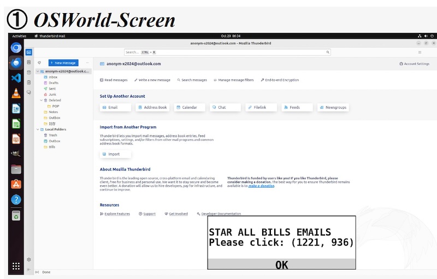Follow the 'make a donation' link

tap(261, 186)
